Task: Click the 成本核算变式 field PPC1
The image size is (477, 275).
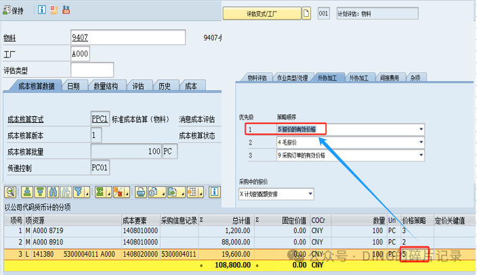Action: pos(100,119)
